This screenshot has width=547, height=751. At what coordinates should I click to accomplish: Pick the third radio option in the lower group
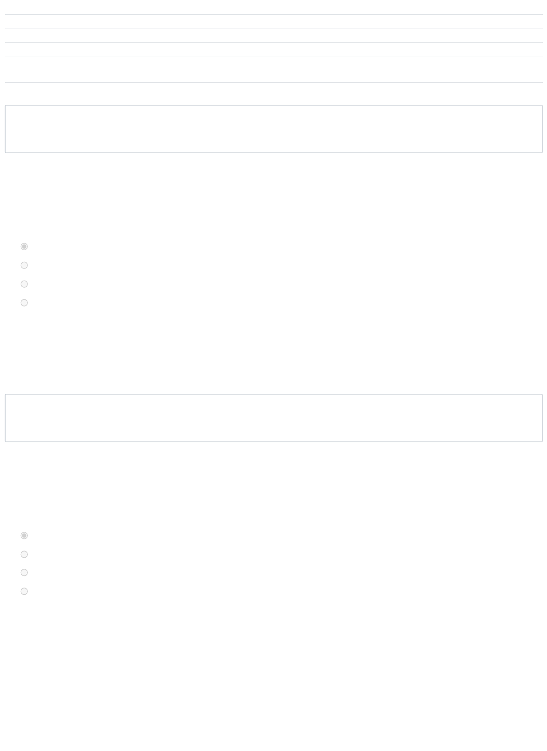click(x=24, y=572)
